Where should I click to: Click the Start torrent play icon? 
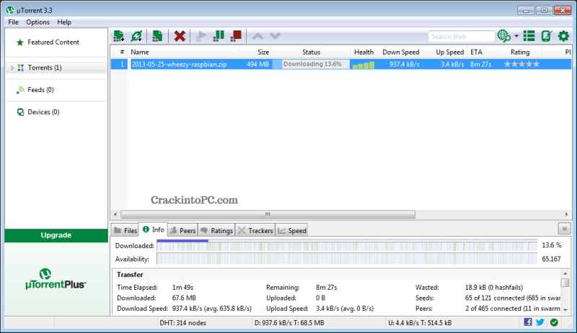click(201, 36)
